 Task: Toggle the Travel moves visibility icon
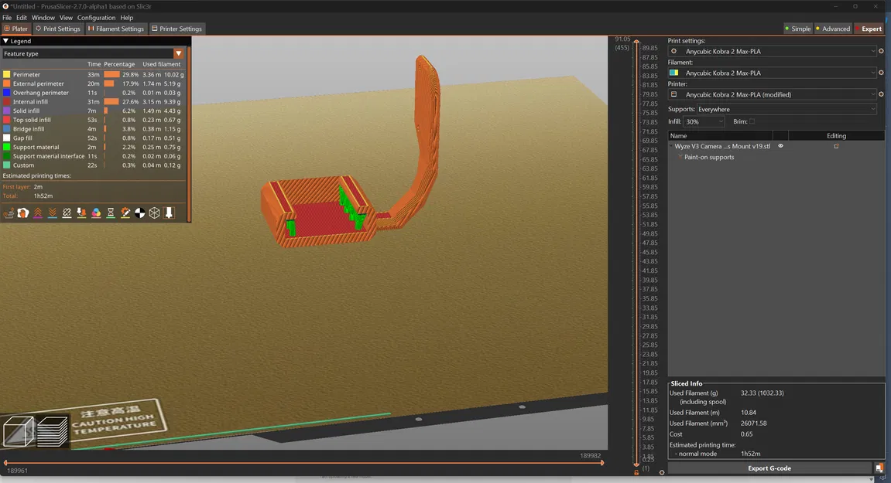click(x=9, y=213)
